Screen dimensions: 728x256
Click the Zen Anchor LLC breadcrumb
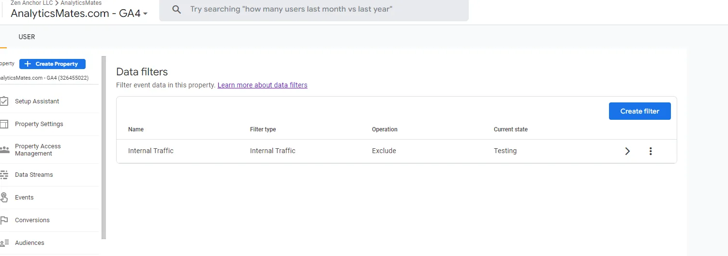31,3
